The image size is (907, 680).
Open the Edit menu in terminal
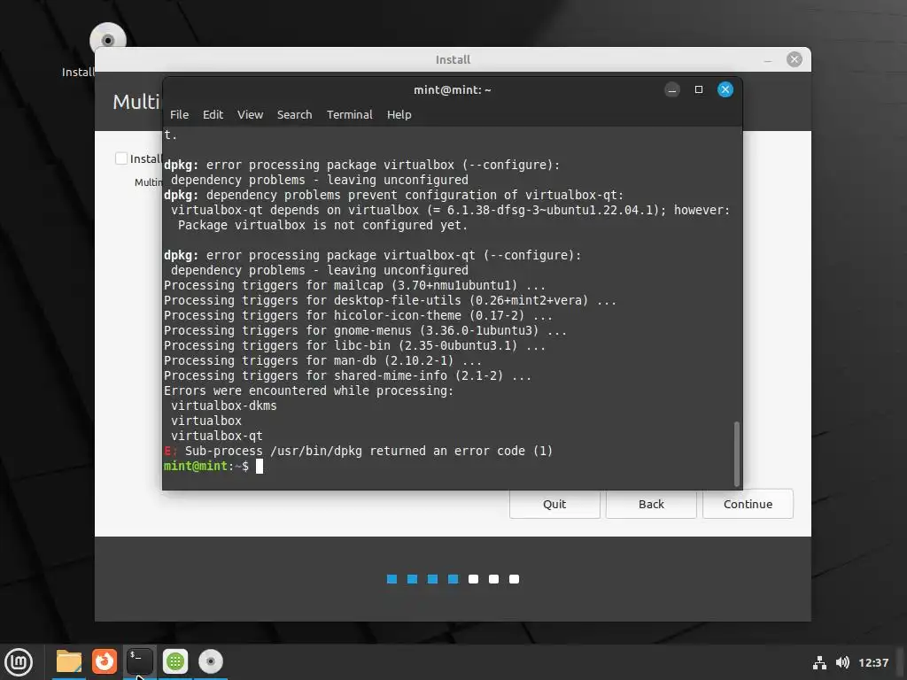213,114
